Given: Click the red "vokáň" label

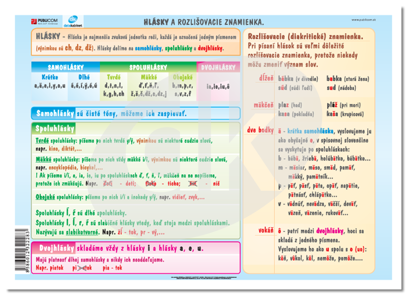Looking at the screenshot, I should point(266,230).
